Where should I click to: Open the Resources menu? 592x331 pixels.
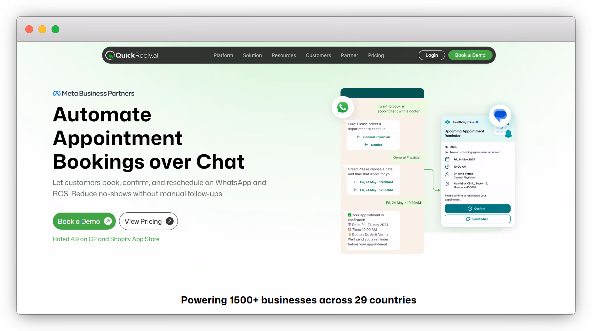(x=284, y=55)
